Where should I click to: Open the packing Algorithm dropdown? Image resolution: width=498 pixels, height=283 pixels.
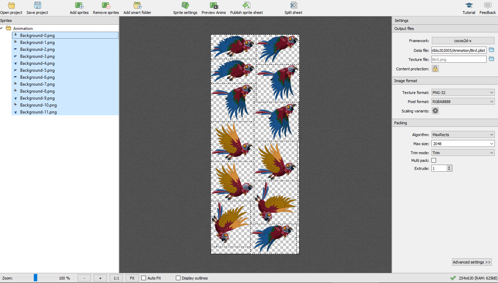[x=463, y=135]
